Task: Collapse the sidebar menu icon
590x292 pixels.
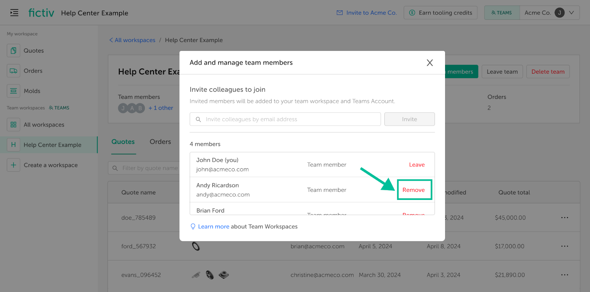Action: pos(14,13)
